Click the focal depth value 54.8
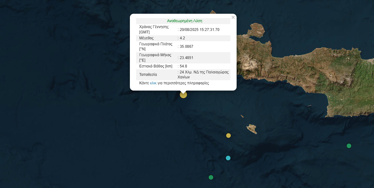The height and width of the screenshot is (188, 374). pos(183,66)
